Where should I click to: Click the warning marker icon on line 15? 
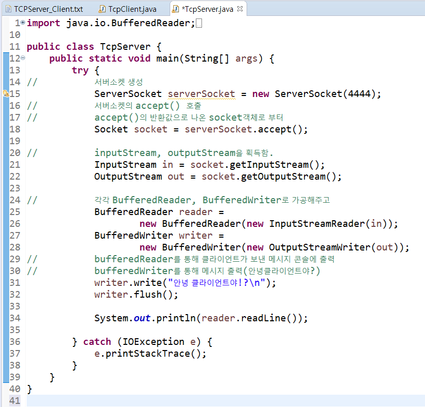[6, 93]
